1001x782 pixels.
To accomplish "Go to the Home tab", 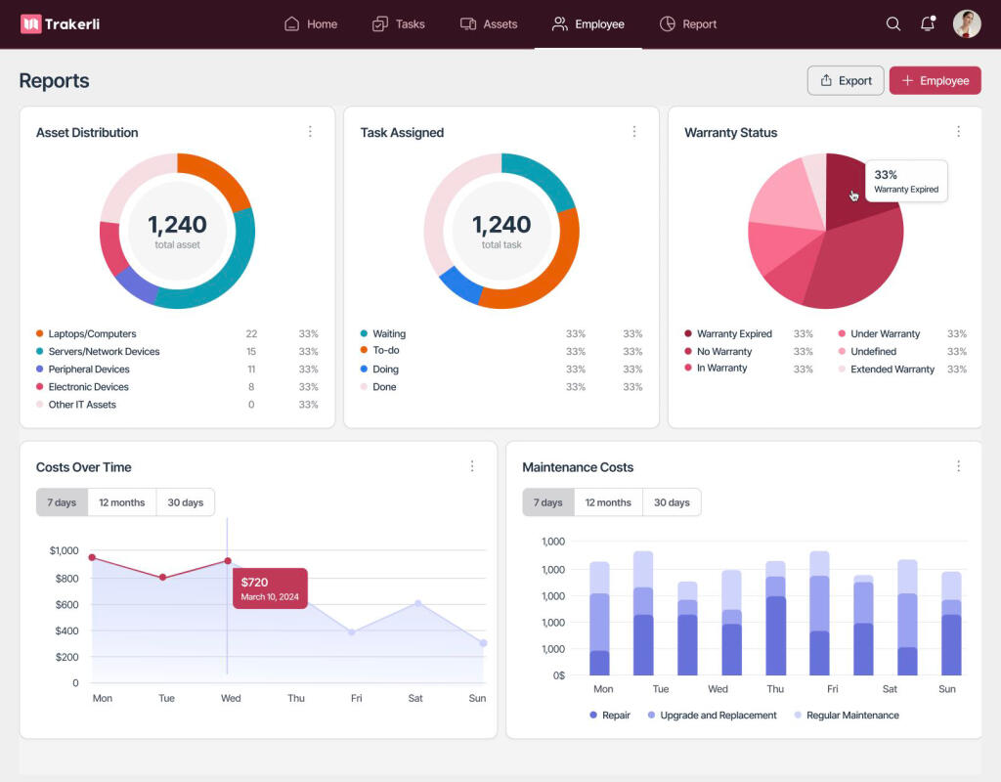I will pyautogui.click(x=311, y=24).
